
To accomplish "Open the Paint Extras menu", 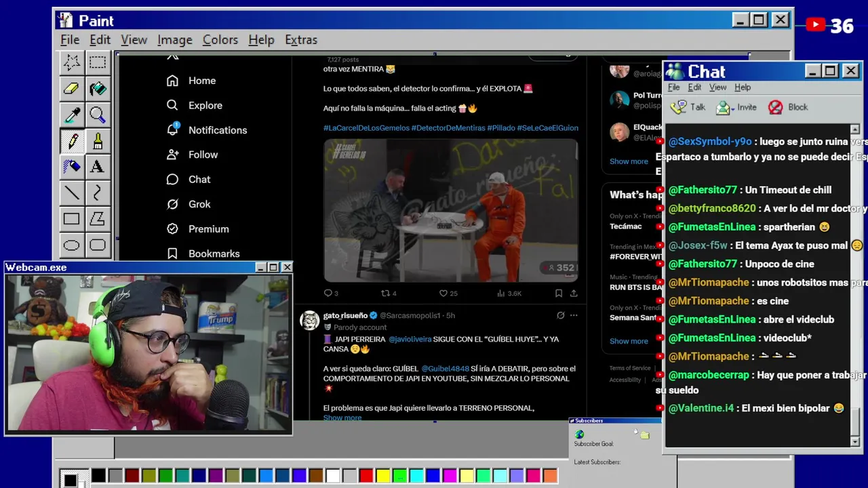I will [301, 40].
